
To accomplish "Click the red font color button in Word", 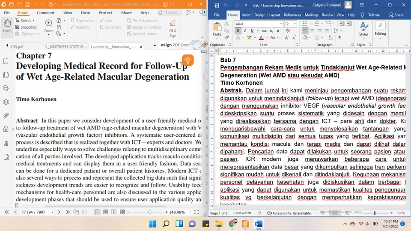I will (261, 38).
